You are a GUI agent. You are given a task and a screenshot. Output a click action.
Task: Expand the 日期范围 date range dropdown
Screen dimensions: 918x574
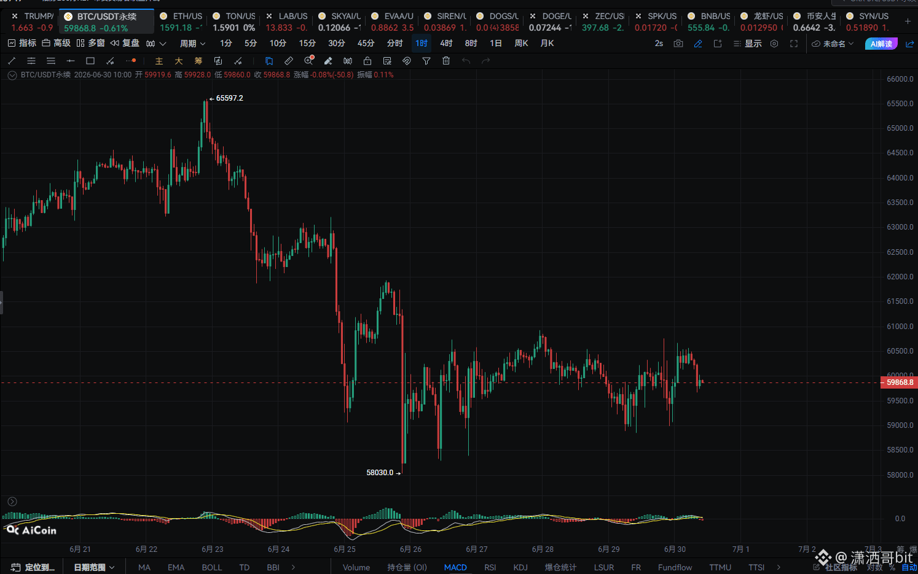[x=95, y=567]
